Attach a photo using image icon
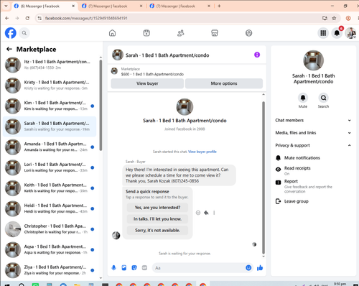Viewport: 359px width, 286px height. (x=124, y=268)
